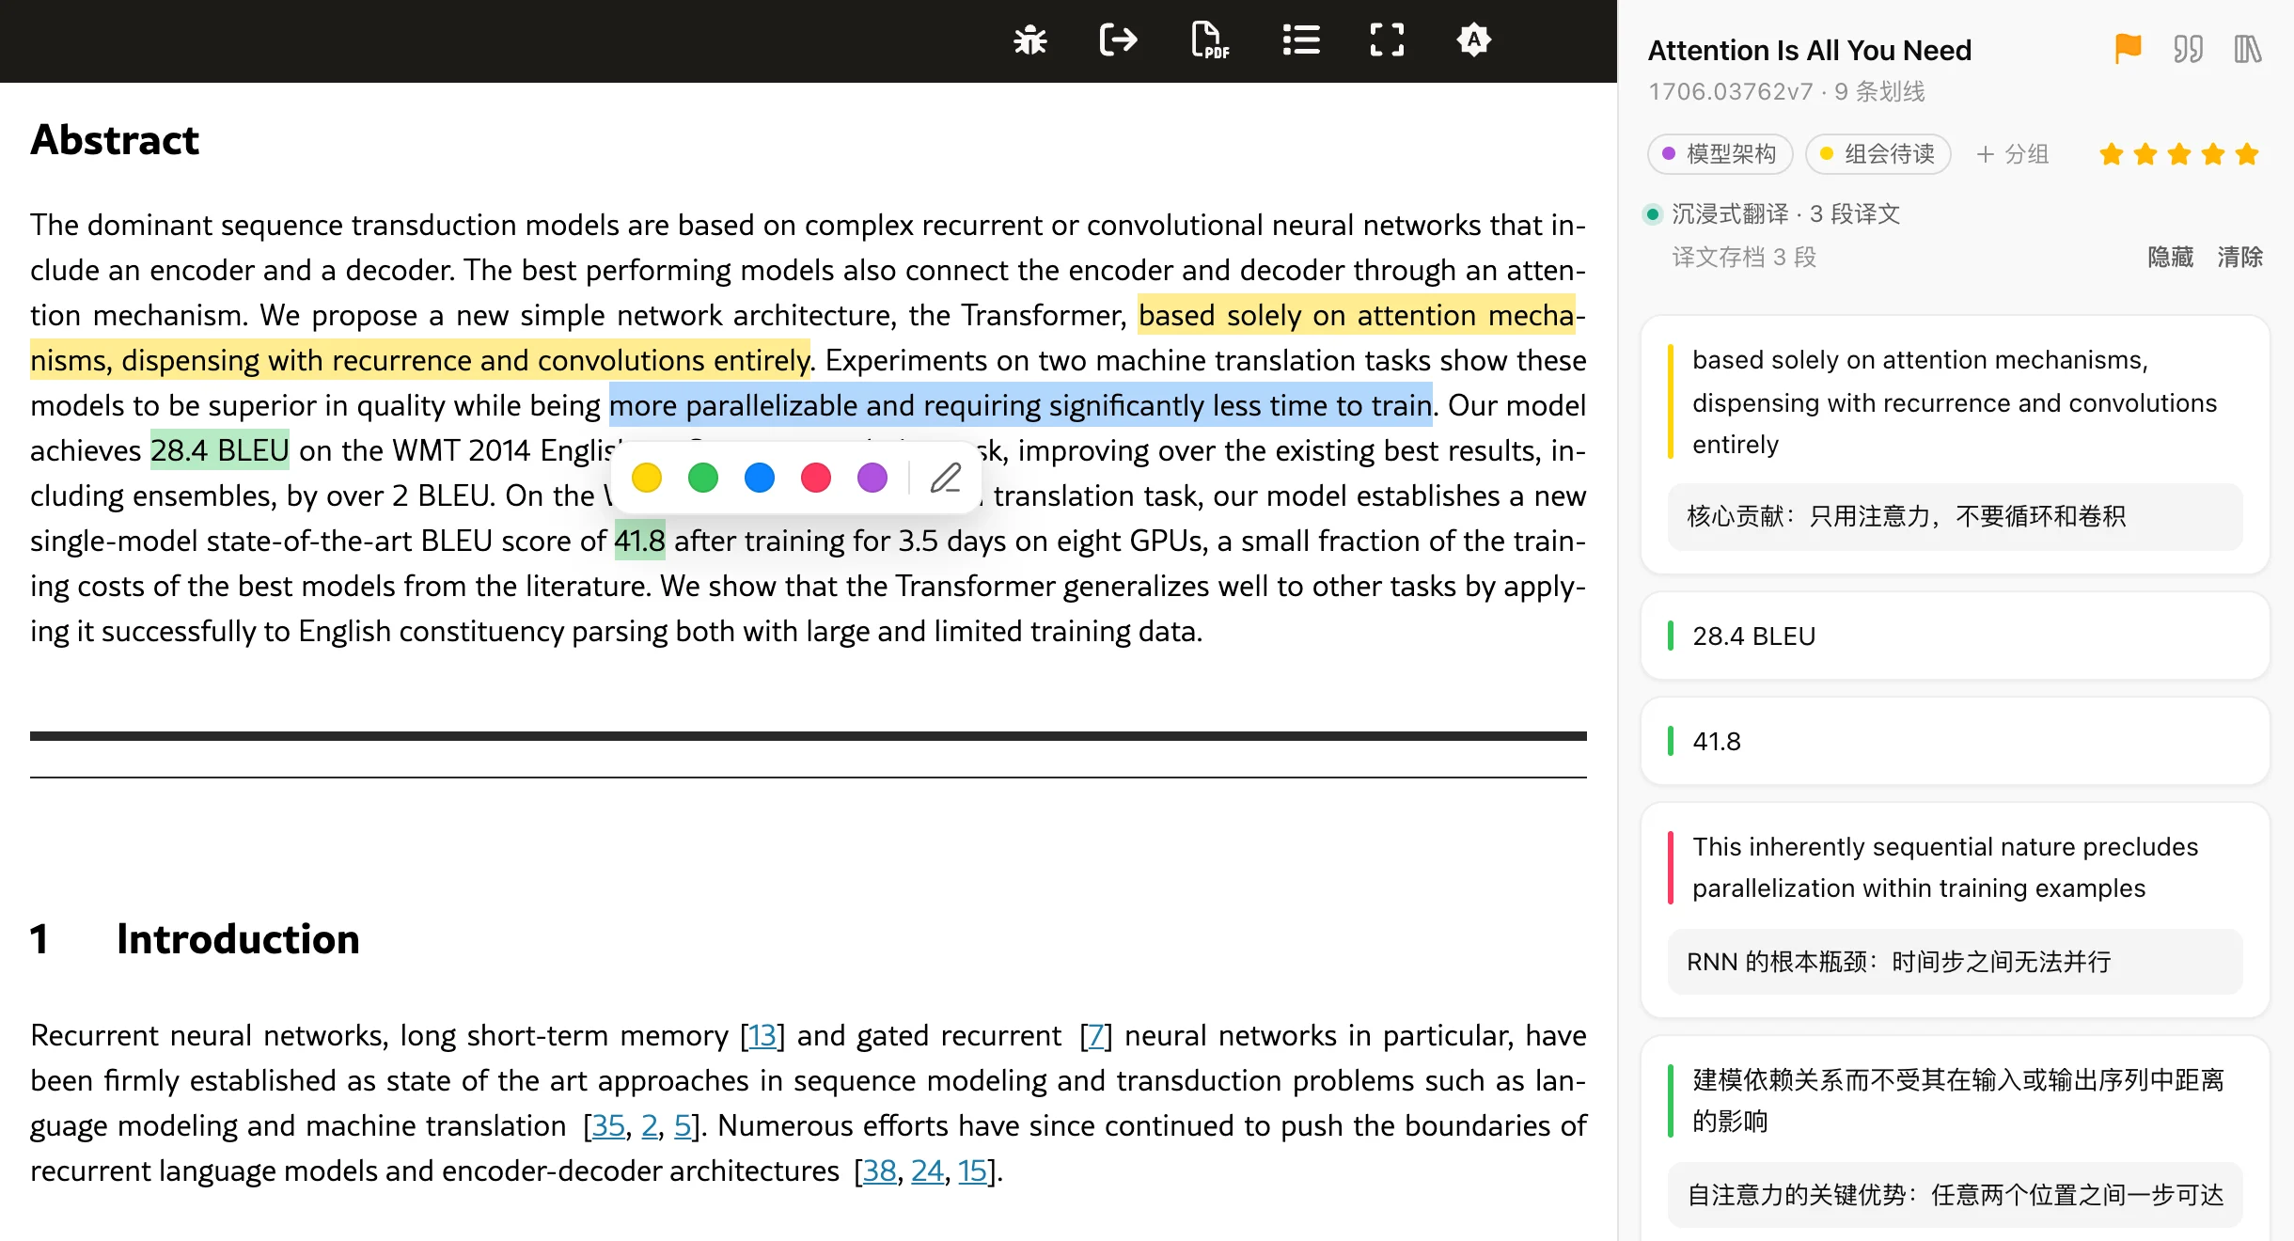The width and height of the screenshot is (2294, 1241).
Task: Open the table of contents list icon
Action: (x=1301, y=40)
